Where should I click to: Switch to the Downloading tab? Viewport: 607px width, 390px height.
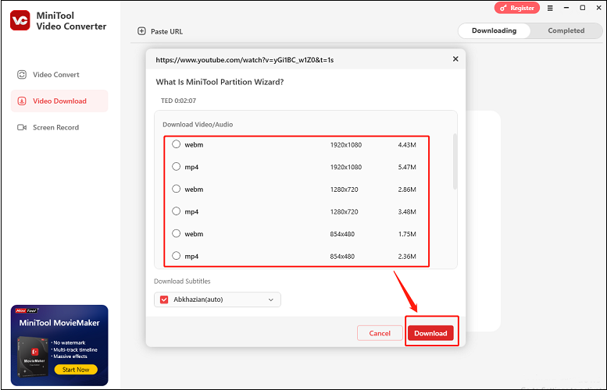494,30
